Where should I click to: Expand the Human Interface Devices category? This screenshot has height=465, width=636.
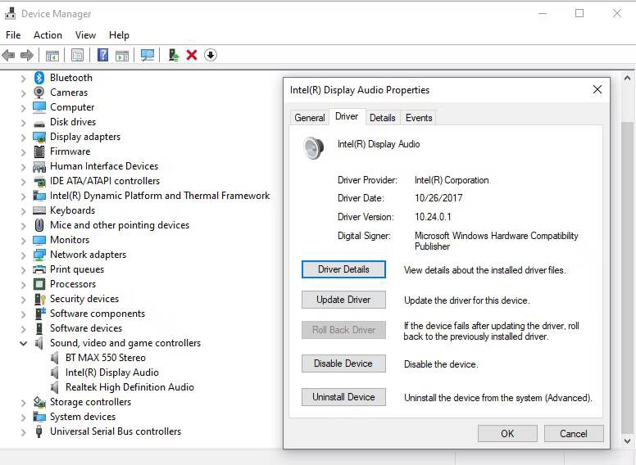tap(24, 166)
